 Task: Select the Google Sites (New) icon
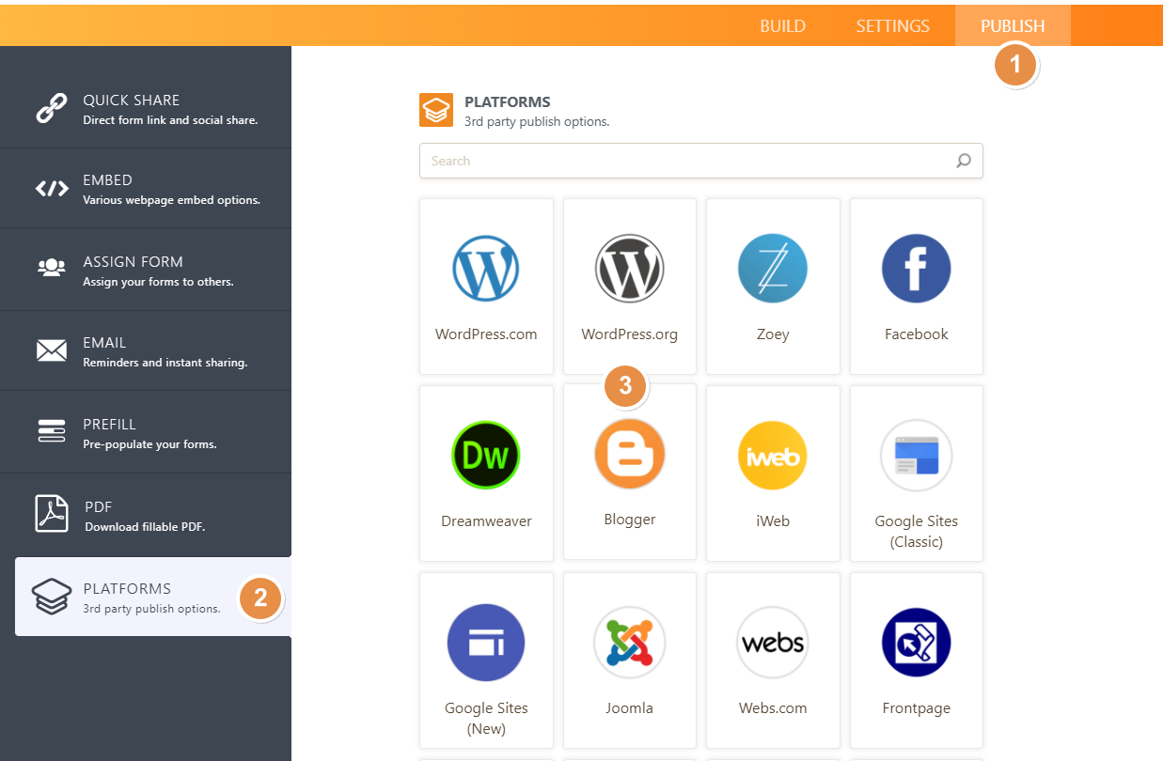coord(486,643)
